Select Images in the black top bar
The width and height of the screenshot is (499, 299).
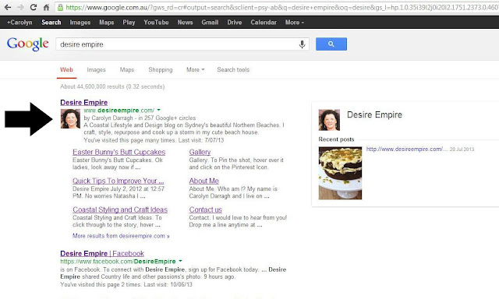tap(80, 23)
